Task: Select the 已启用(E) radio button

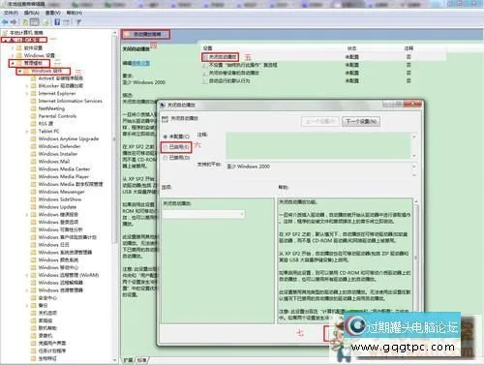Action: 166,147
